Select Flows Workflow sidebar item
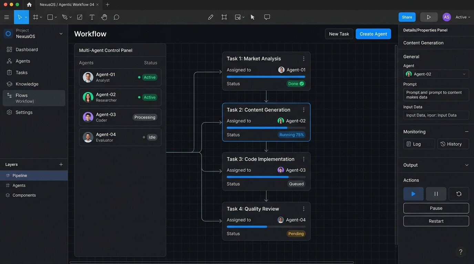 (34, 98)
